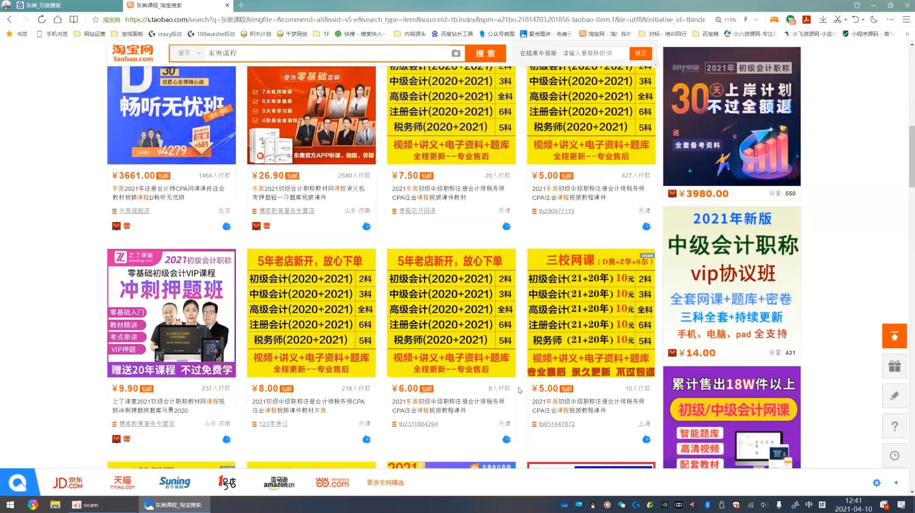The width and height of the screenshot is (915, 513).
Task: Open the zoom 115% dropdown arrow
Action: point(756,19)
